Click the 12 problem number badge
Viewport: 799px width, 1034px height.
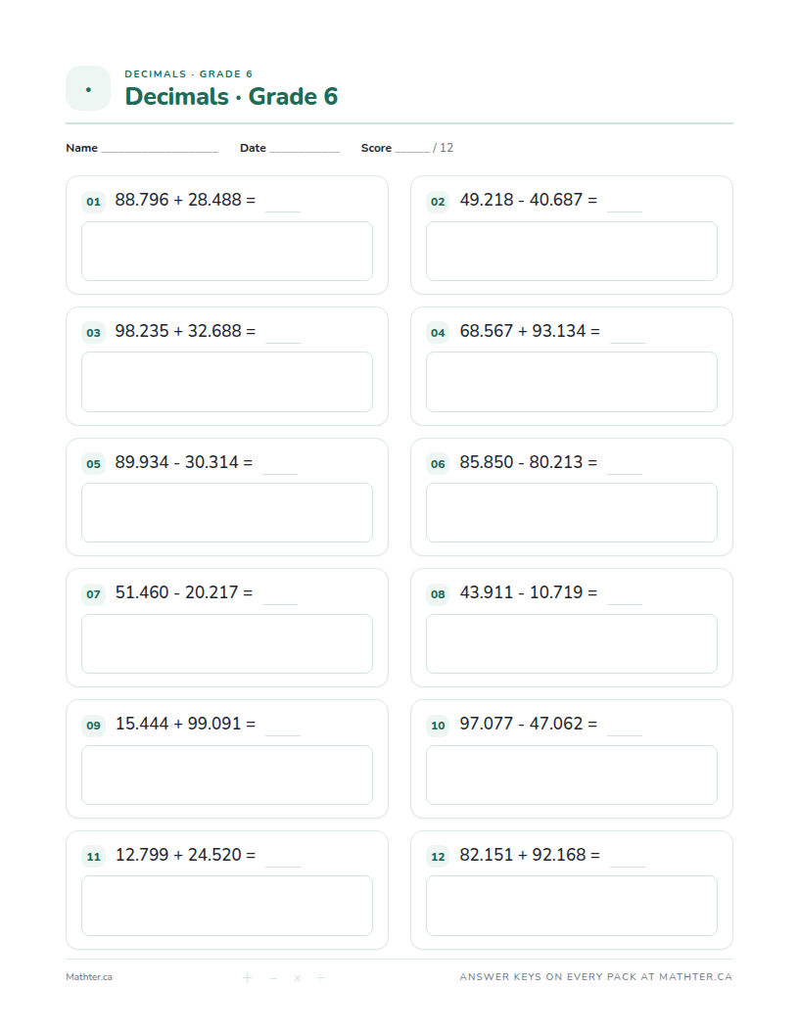[x=438, y=857]
